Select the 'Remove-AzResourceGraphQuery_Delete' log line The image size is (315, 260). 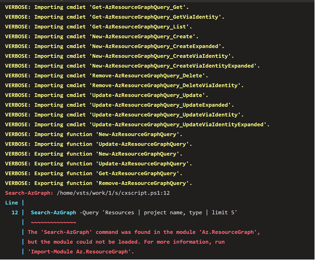pyautogui.click(x=106, y=76)
